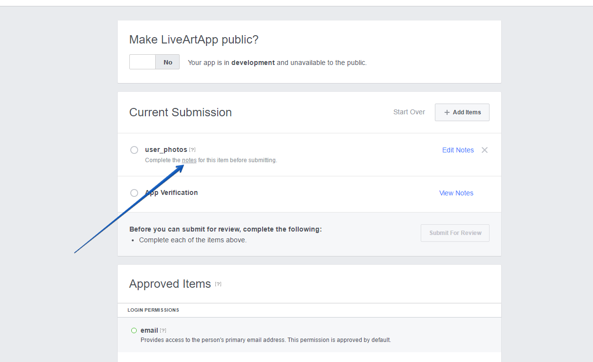593x362 pixels.
Task: Click the Submit For Review button
Action: 455,233
